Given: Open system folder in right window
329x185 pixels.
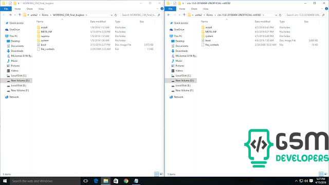Looking at the screenshot, I should [x=209, y=36].
